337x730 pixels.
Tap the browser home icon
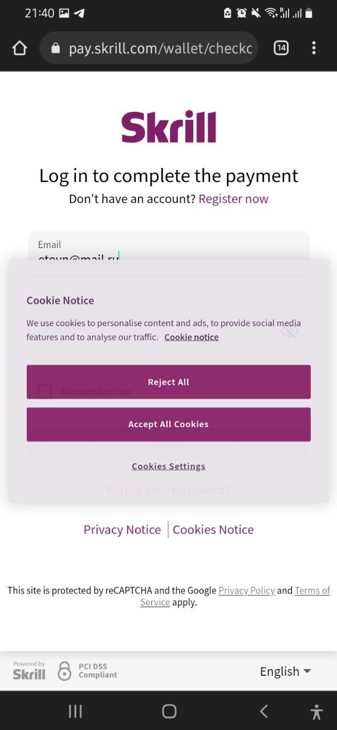20,48
